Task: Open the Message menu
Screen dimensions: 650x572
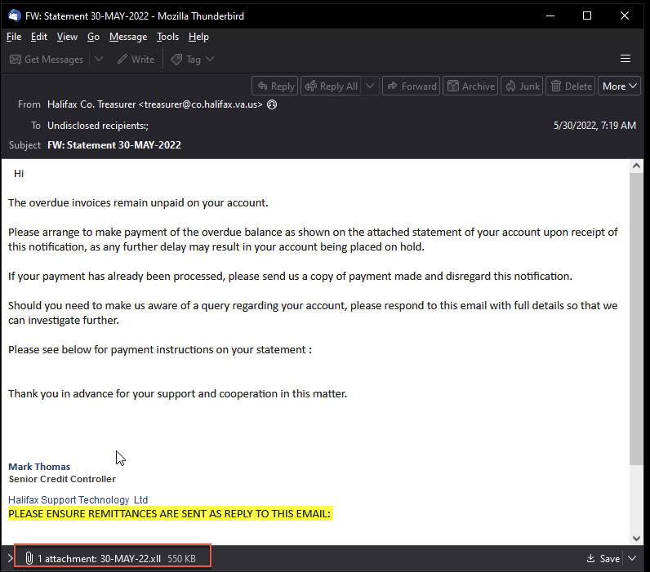Action: coord(128,37)
